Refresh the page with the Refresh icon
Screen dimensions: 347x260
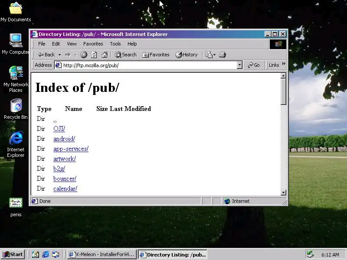click(x=94, y=55)
